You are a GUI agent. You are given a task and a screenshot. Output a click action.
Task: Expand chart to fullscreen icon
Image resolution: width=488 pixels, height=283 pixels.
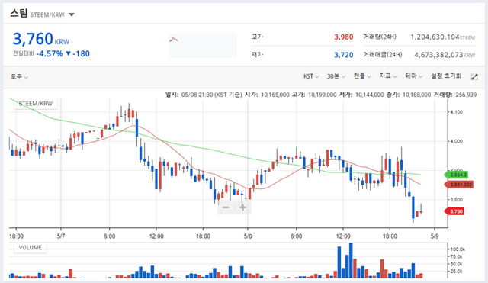click(x=474, y=77)
